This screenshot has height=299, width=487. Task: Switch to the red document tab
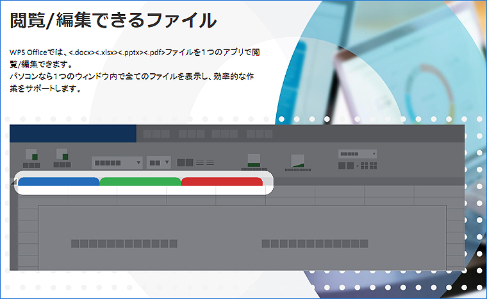coord(222,182)
